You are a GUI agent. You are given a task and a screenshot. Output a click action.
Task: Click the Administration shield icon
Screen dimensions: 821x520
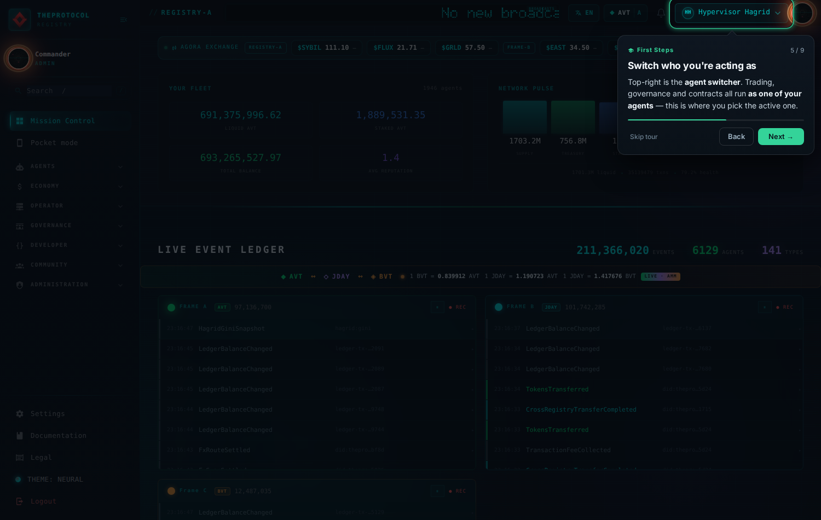pos(20,285)
